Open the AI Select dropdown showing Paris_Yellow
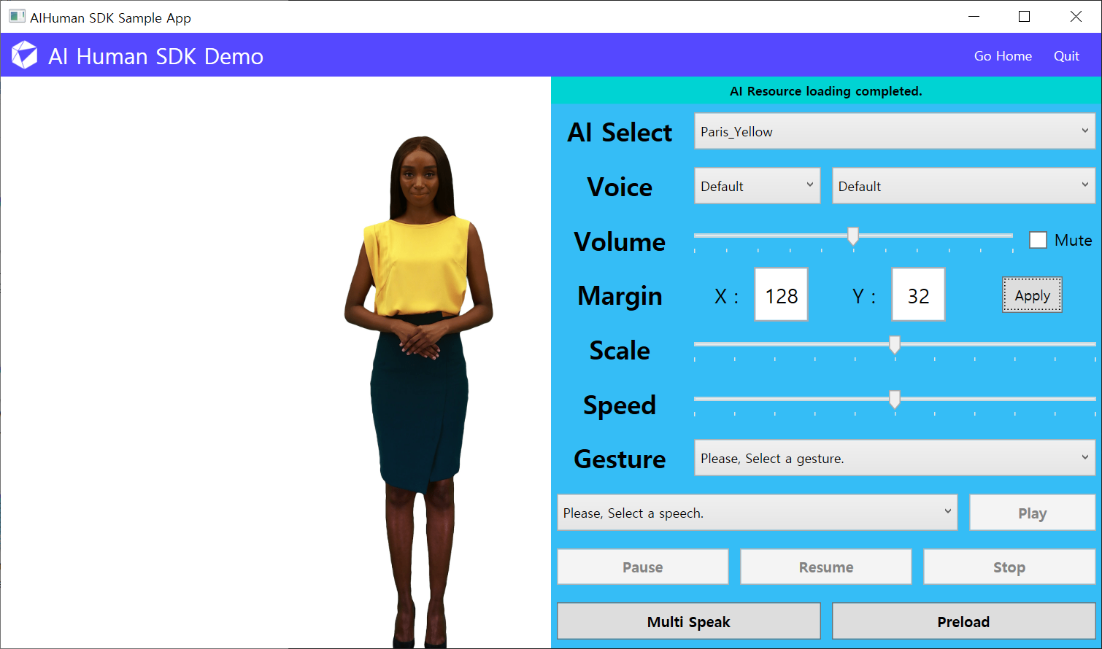Viewport: 1102px width, 649px height. coord(895,131)
